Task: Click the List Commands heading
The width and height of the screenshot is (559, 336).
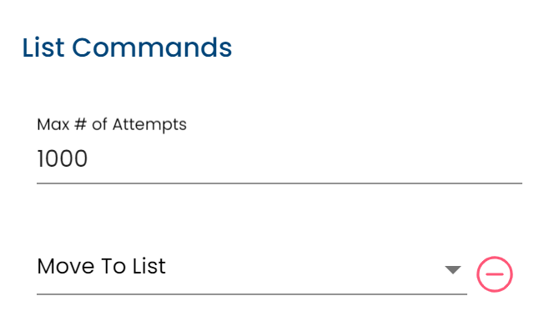Action: 127,48
